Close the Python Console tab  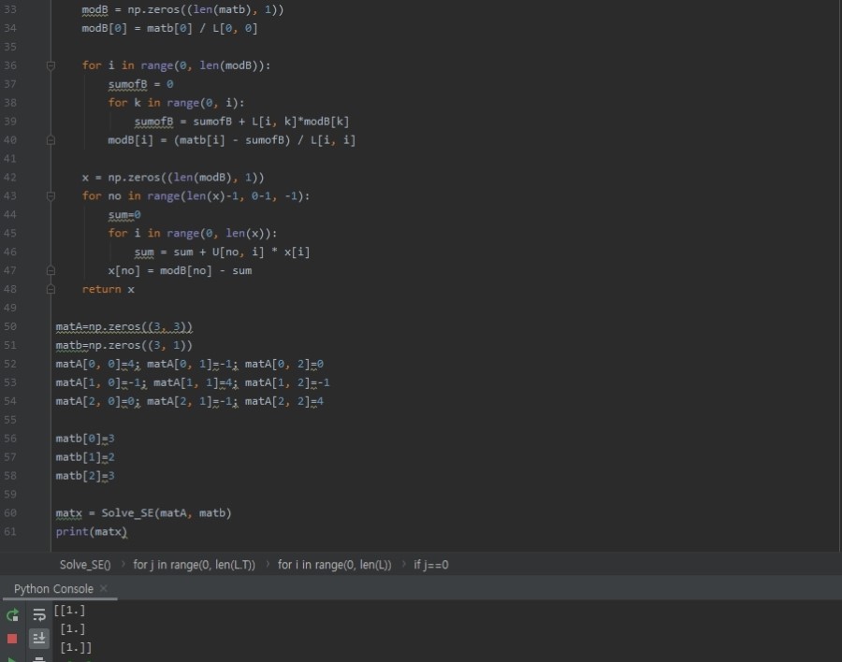pyautogui.click(x=104, y=588)
